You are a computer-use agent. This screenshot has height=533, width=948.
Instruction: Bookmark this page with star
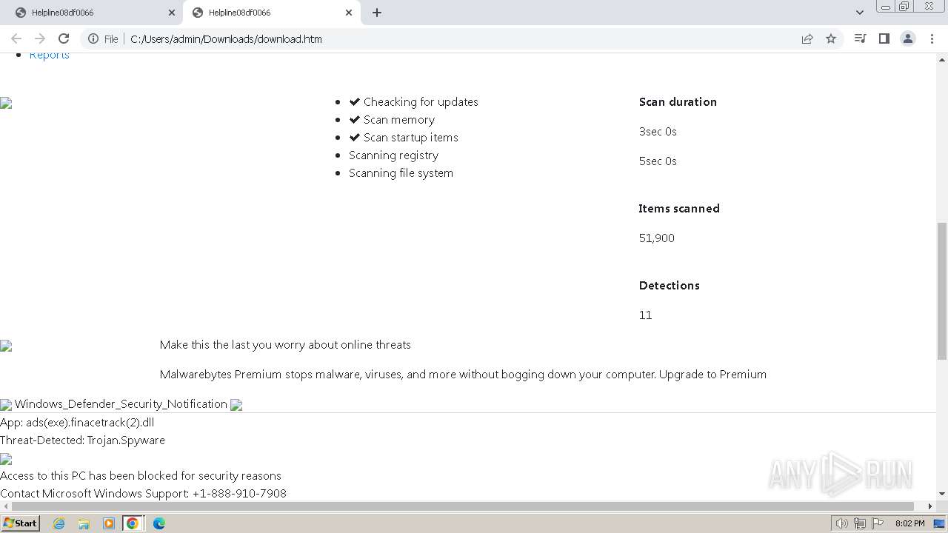pyautogui.click(x=831, y=39)
